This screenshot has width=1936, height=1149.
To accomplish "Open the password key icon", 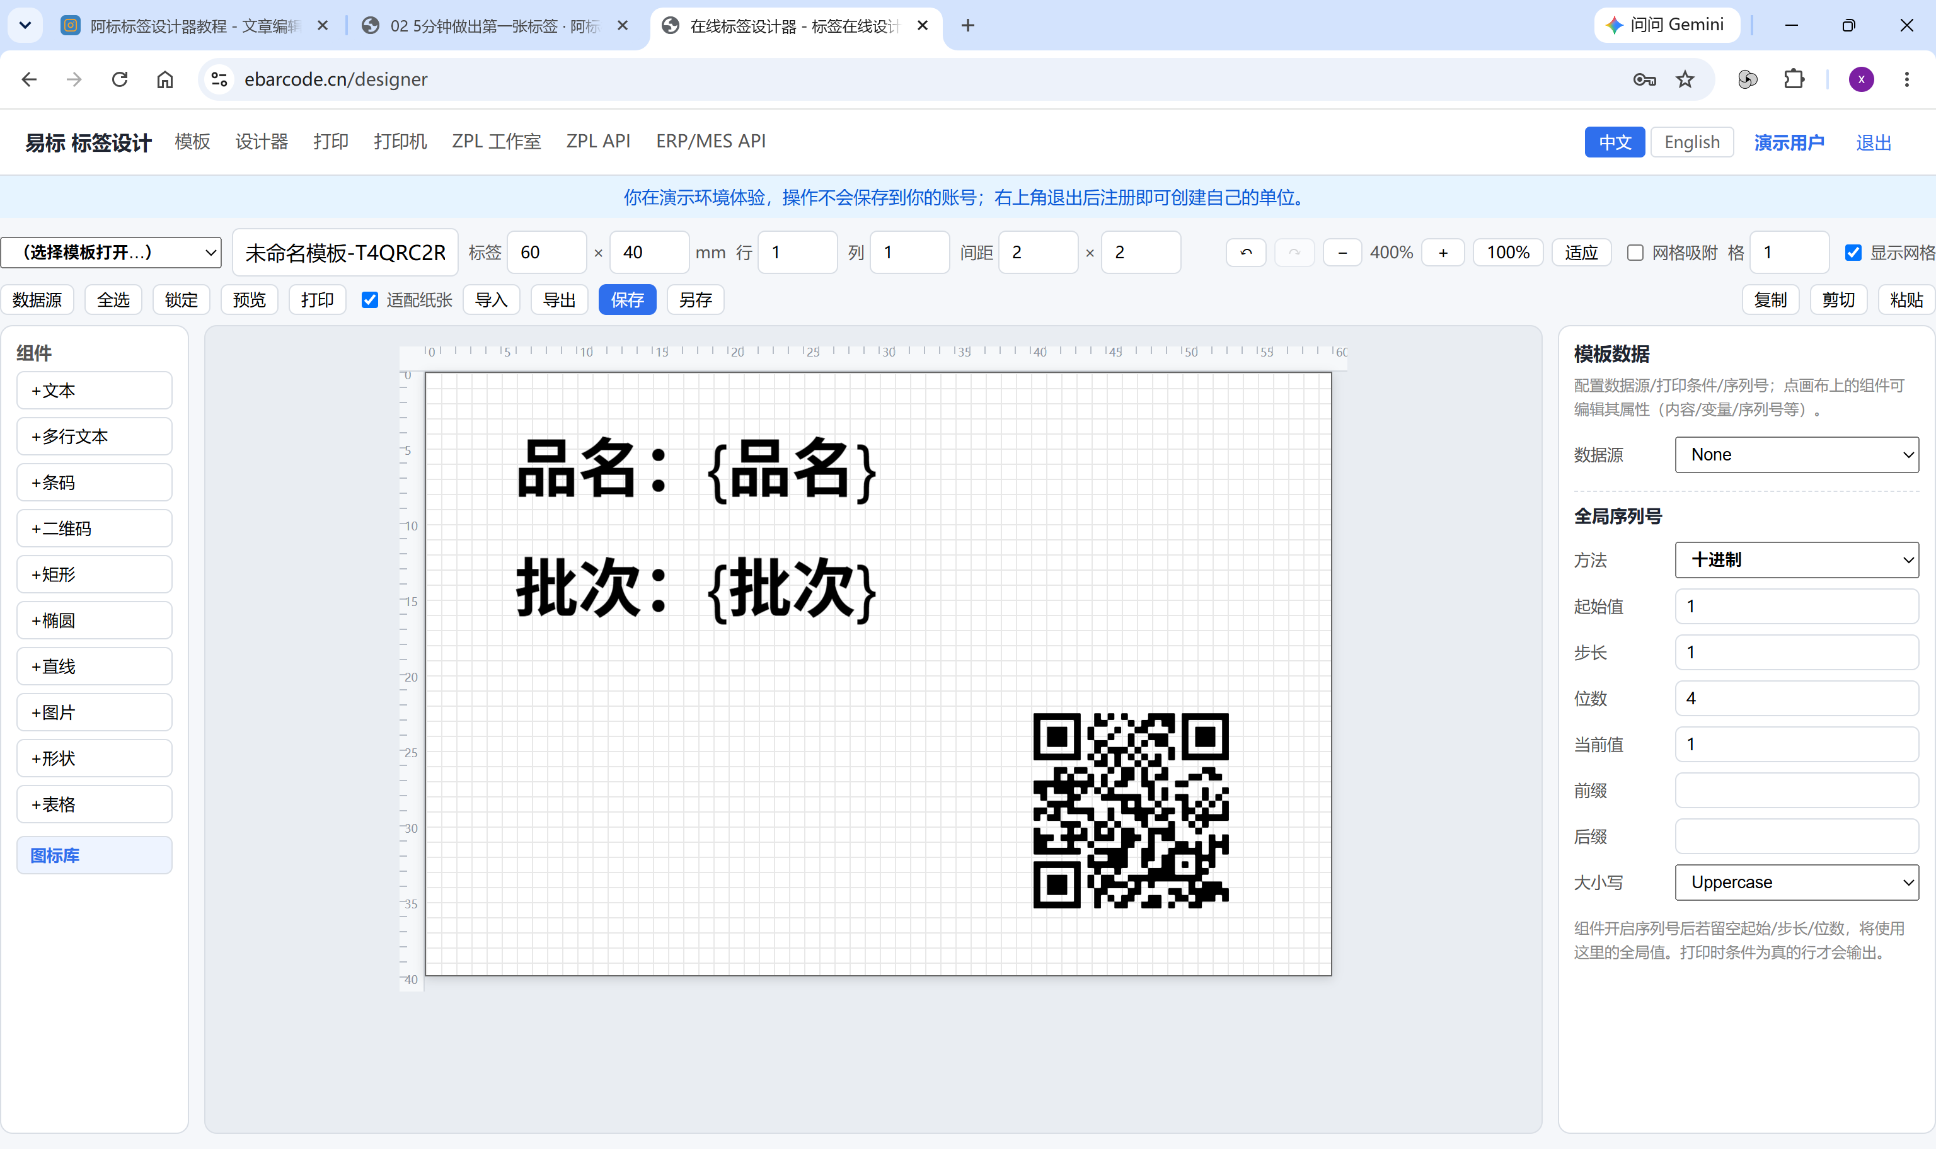I will [x=1644, y=79].
